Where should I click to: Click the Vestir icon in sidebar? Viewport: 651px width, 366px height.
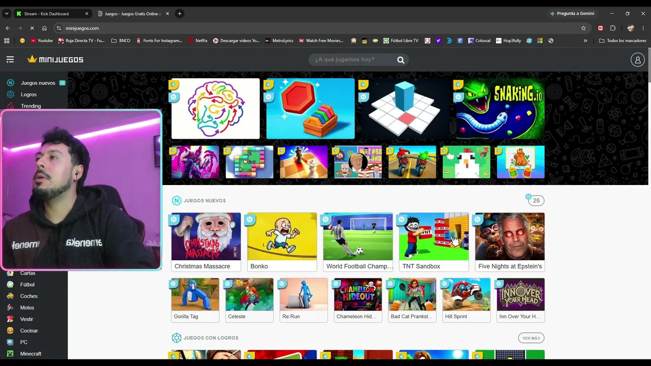pyautogui.click(x=10, y=319)
